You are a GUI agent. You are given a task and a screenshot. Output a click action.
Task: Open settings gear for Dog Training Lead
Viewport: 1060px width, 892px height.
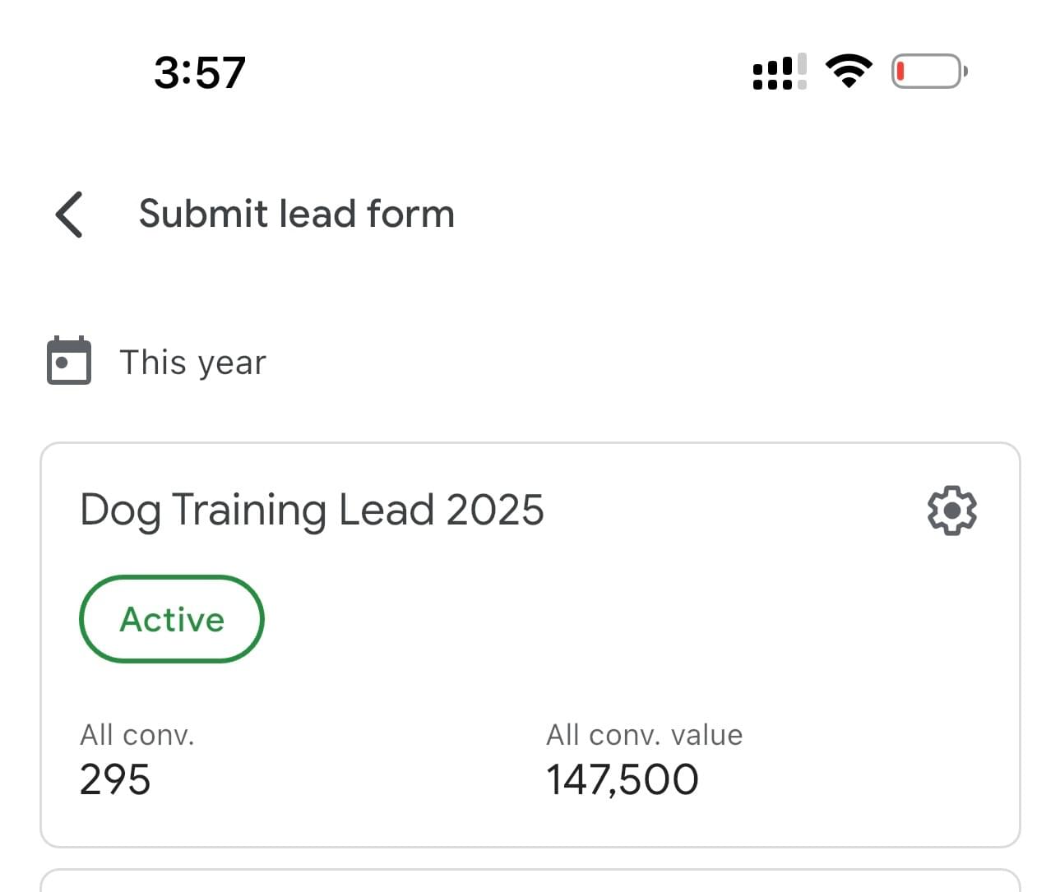pos(951,511)
